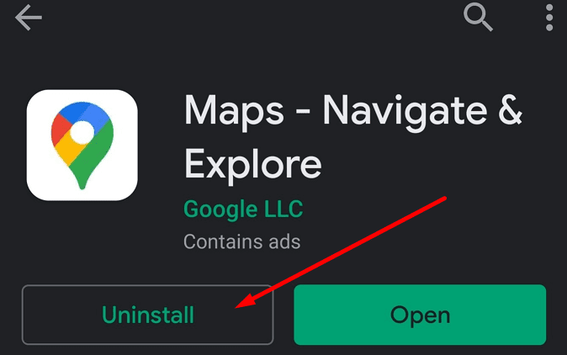This screenshot has width=567, height=355.
Task: Click the magnifying glass in top bar
Action: (x=478, y=17)
